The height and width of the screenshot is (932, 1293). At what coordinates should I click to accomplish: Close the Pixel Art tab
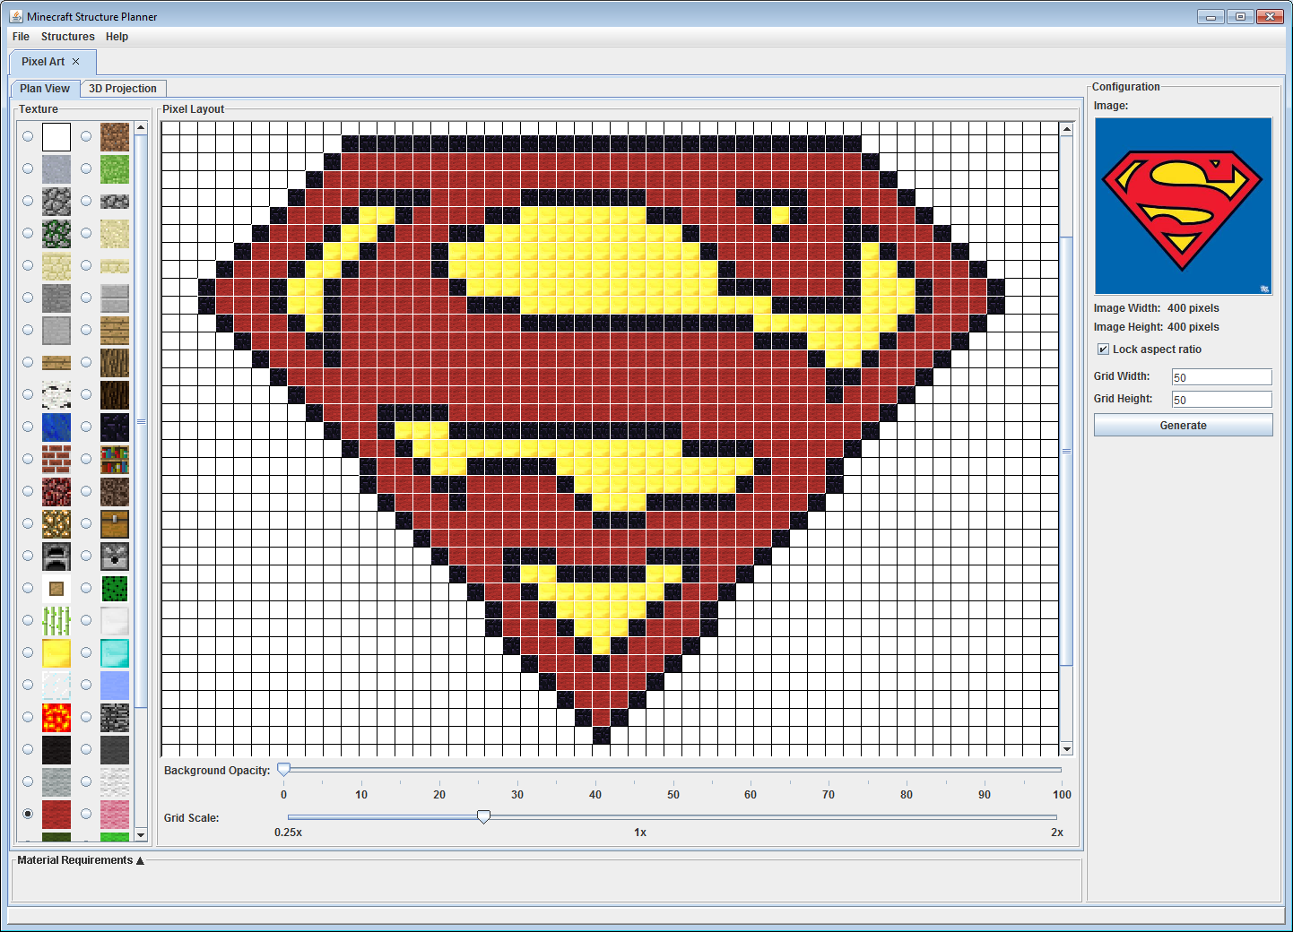click(76, 62)
